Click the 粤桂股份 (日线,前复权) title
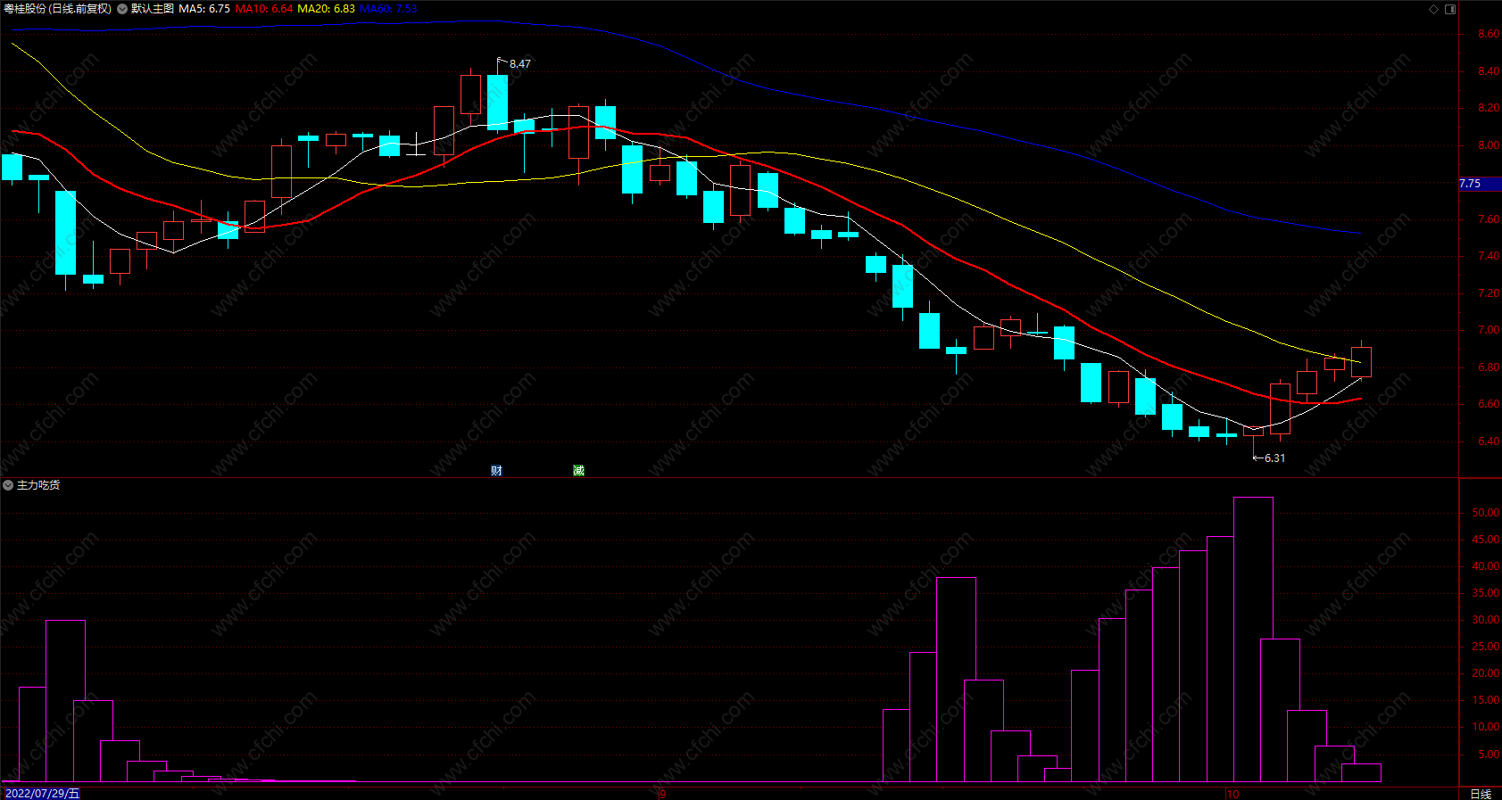This screenshot has width=1502, height=800. click(58, 9)
